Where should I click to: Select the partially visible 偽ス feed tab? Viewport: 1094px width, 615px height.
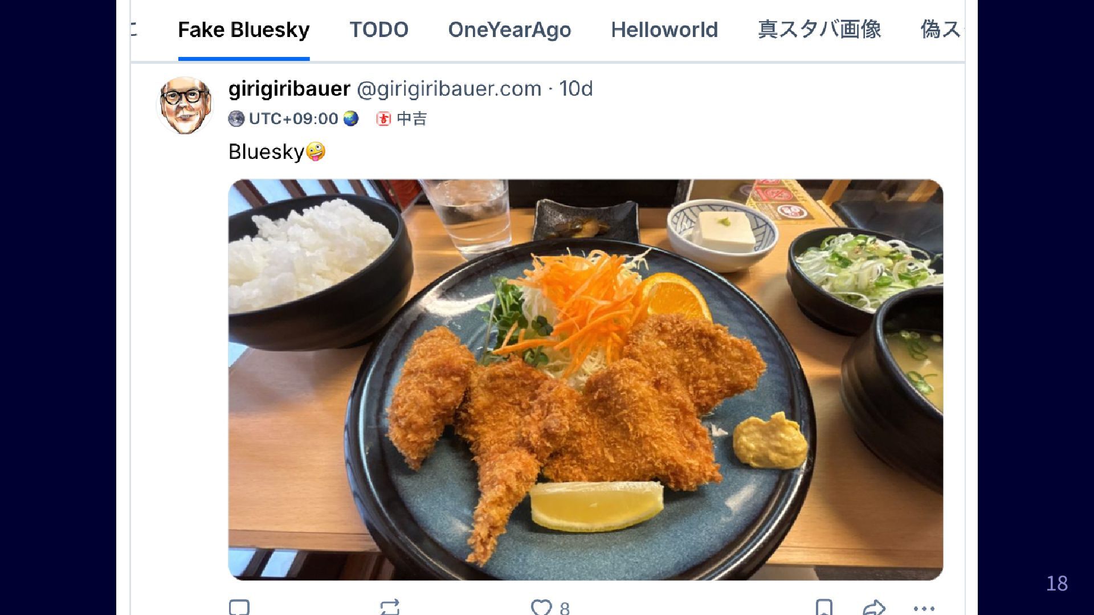940,30
